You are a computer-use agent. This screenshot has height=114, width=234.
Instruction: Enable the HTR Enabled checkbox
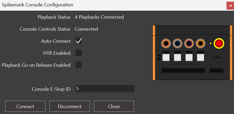(x=78, y=53)
